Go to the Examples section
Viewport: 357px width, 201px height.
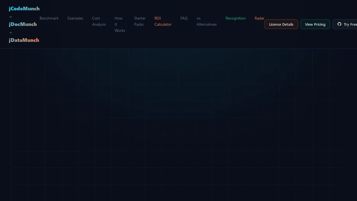[x=75, y=18]
